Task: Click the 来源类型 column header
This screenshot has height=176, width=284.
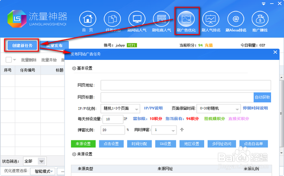Action: 85,169
